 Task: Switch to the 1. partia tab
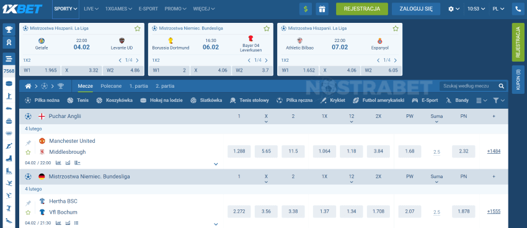[139, 86]
